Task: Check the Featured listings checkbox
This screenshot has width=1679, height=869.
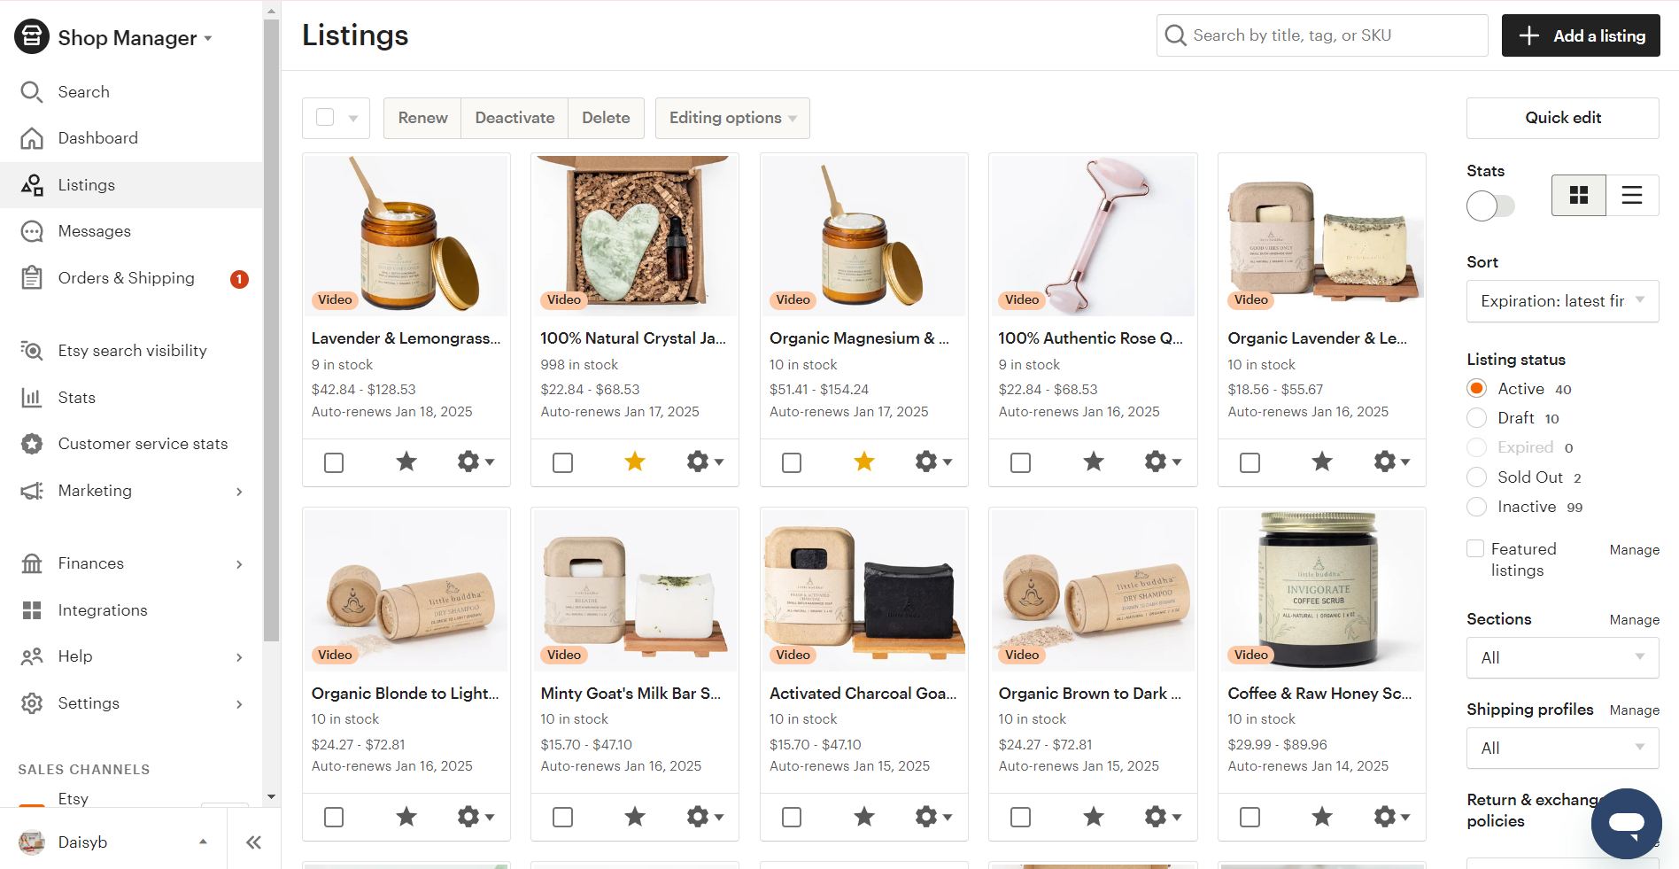Action: (1475, 549)
